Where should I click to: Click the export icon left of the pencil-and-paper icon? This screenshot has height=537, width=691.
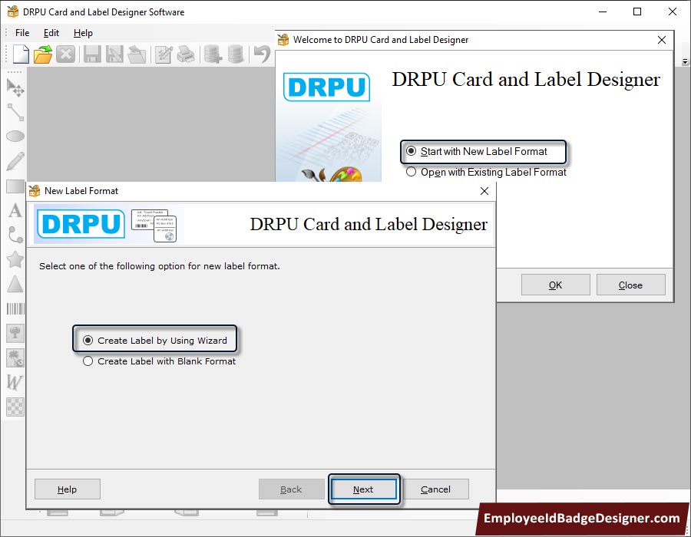click(137, 54)
